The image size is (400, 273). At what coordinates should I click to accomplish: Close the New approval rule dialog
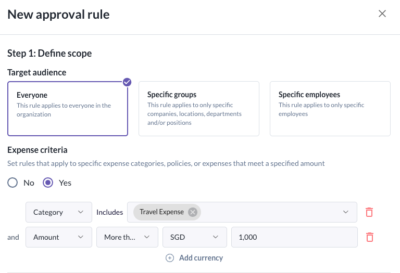click(x=382, y=14)
